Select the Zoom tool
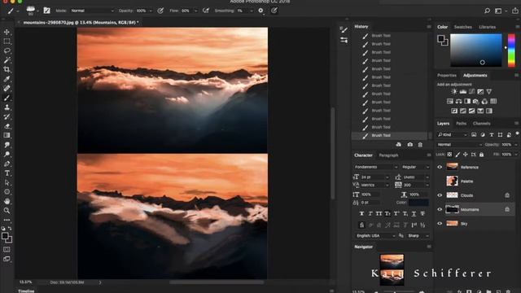521x293 pixels. [7, 211]
